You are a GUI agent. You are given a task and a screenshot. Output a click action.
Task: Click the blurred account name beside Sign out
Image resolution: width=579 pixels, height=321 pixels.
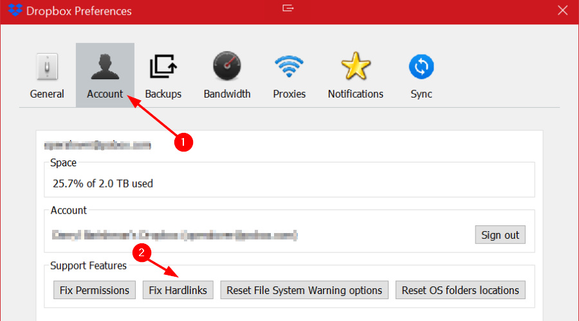[x=174, y=235]
